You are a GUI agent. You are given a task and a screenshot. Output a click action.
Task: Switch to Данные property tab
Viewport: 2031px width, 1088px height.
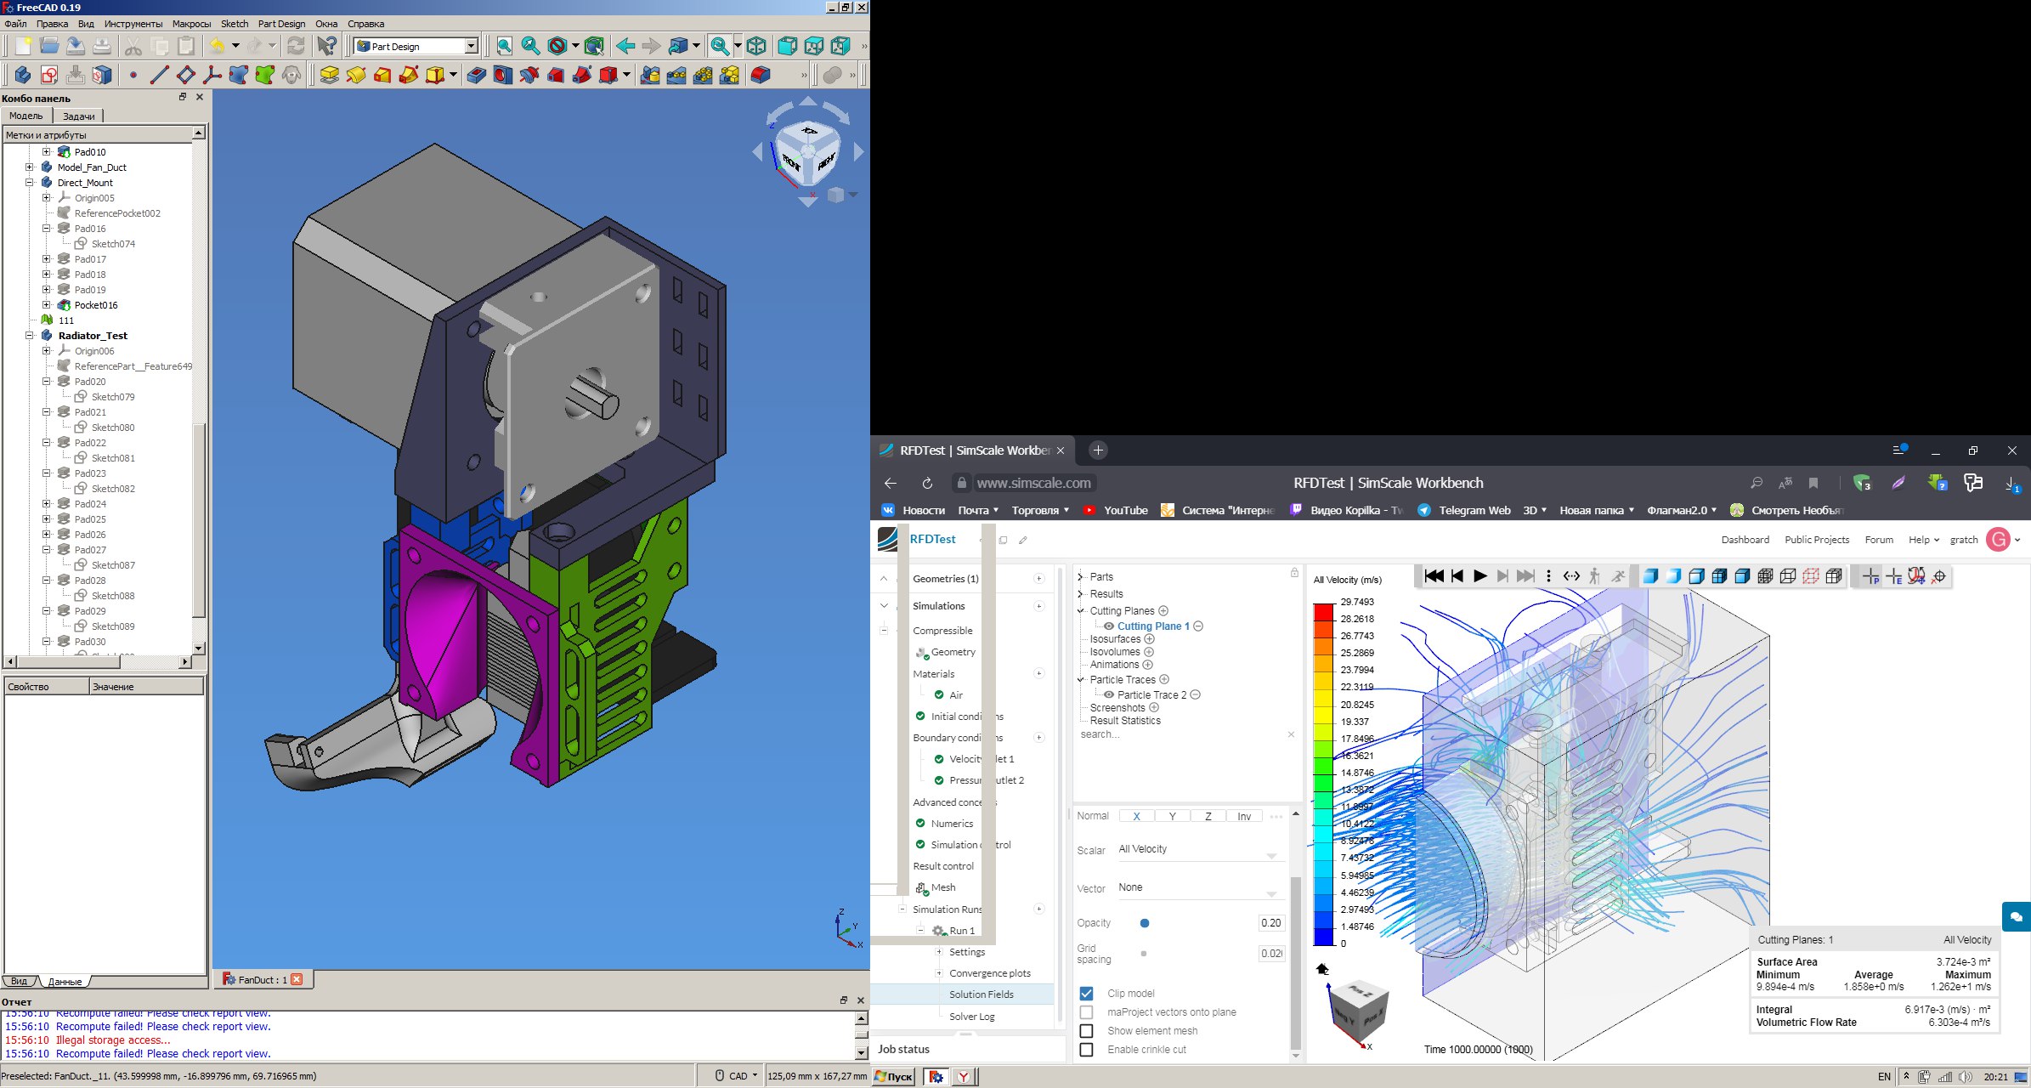65,981
